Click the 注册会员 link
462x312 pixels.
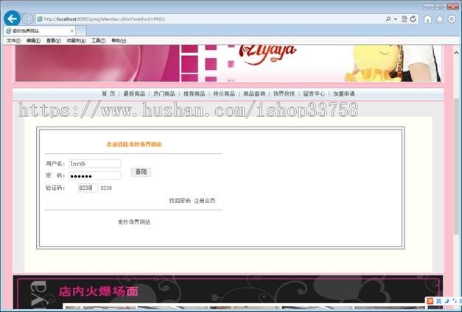coord(205,201)
